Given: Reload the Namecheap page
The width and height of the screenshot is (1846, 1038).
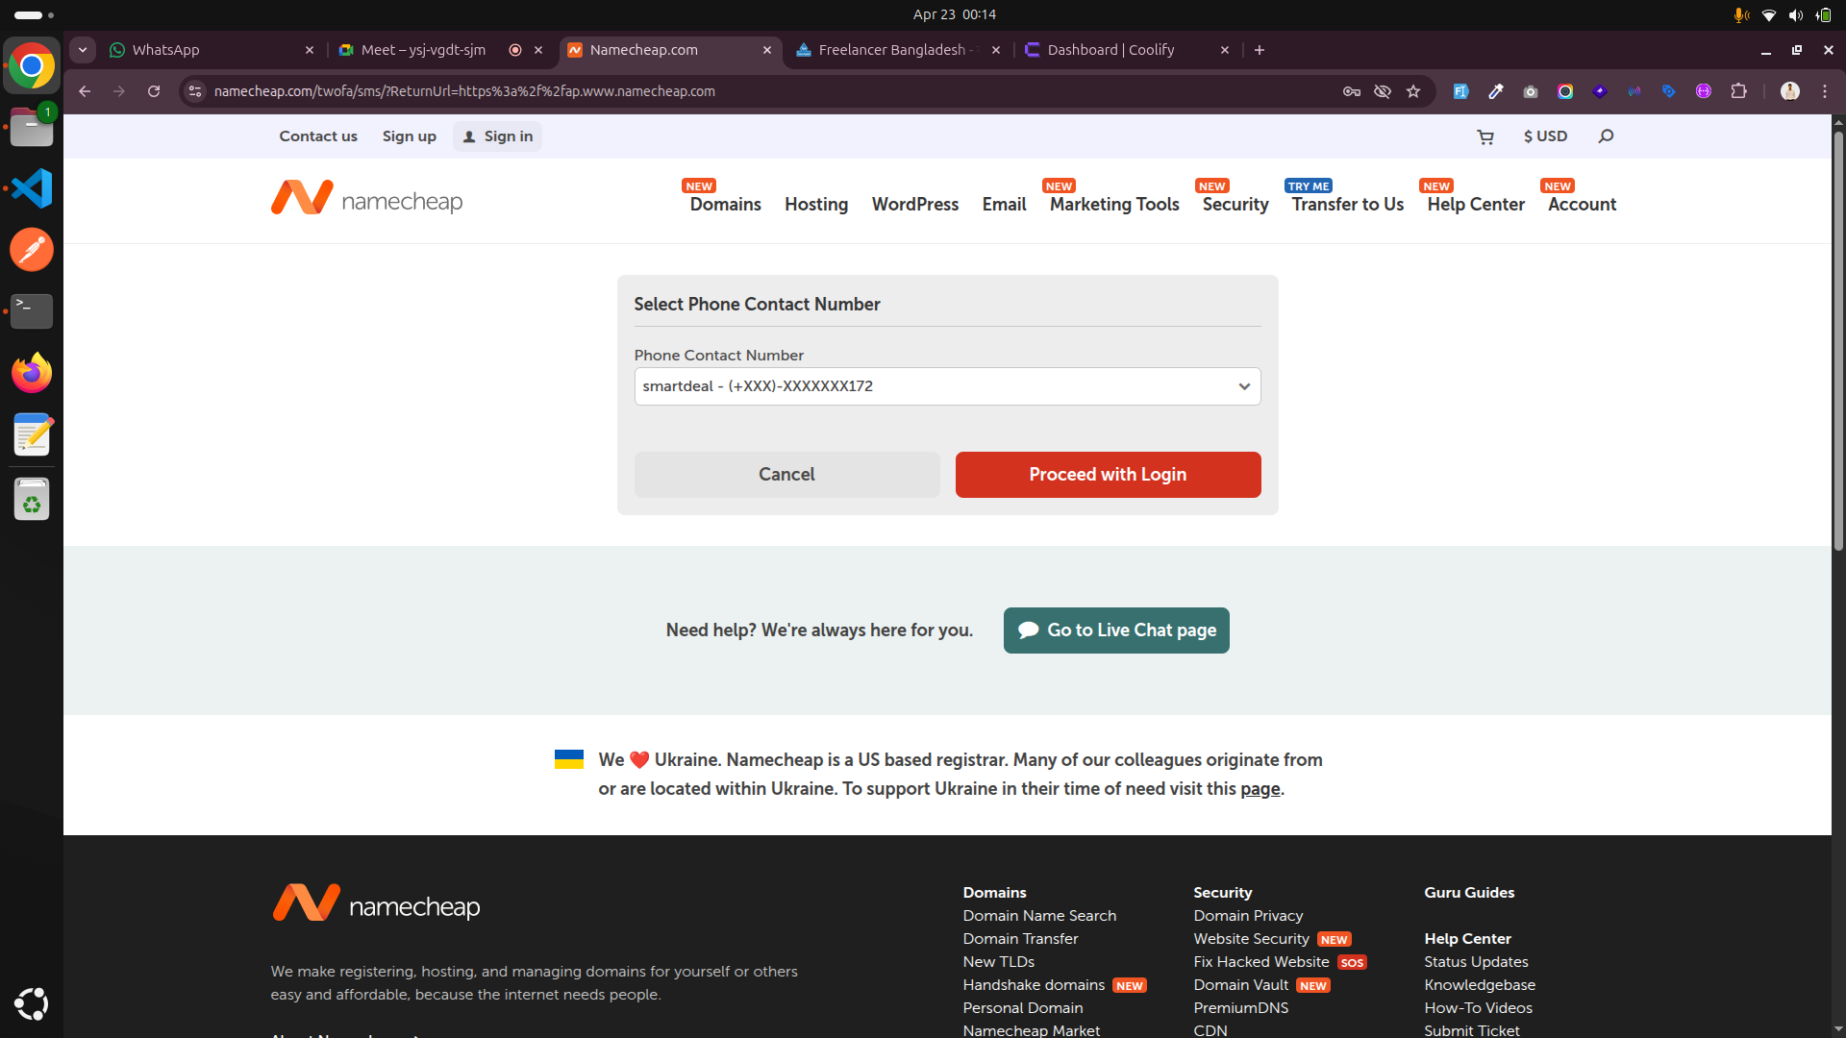Looking at the screenshot, I should pyautogui.click(x=154, y=91).
